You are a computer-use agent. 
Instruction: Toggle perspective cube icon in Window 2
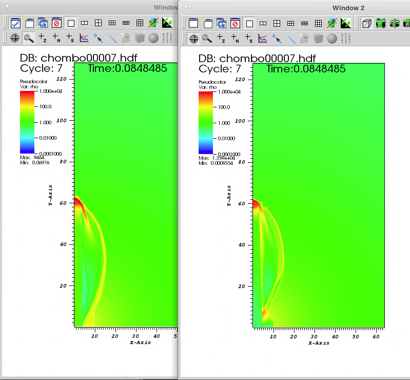[367, 24]
